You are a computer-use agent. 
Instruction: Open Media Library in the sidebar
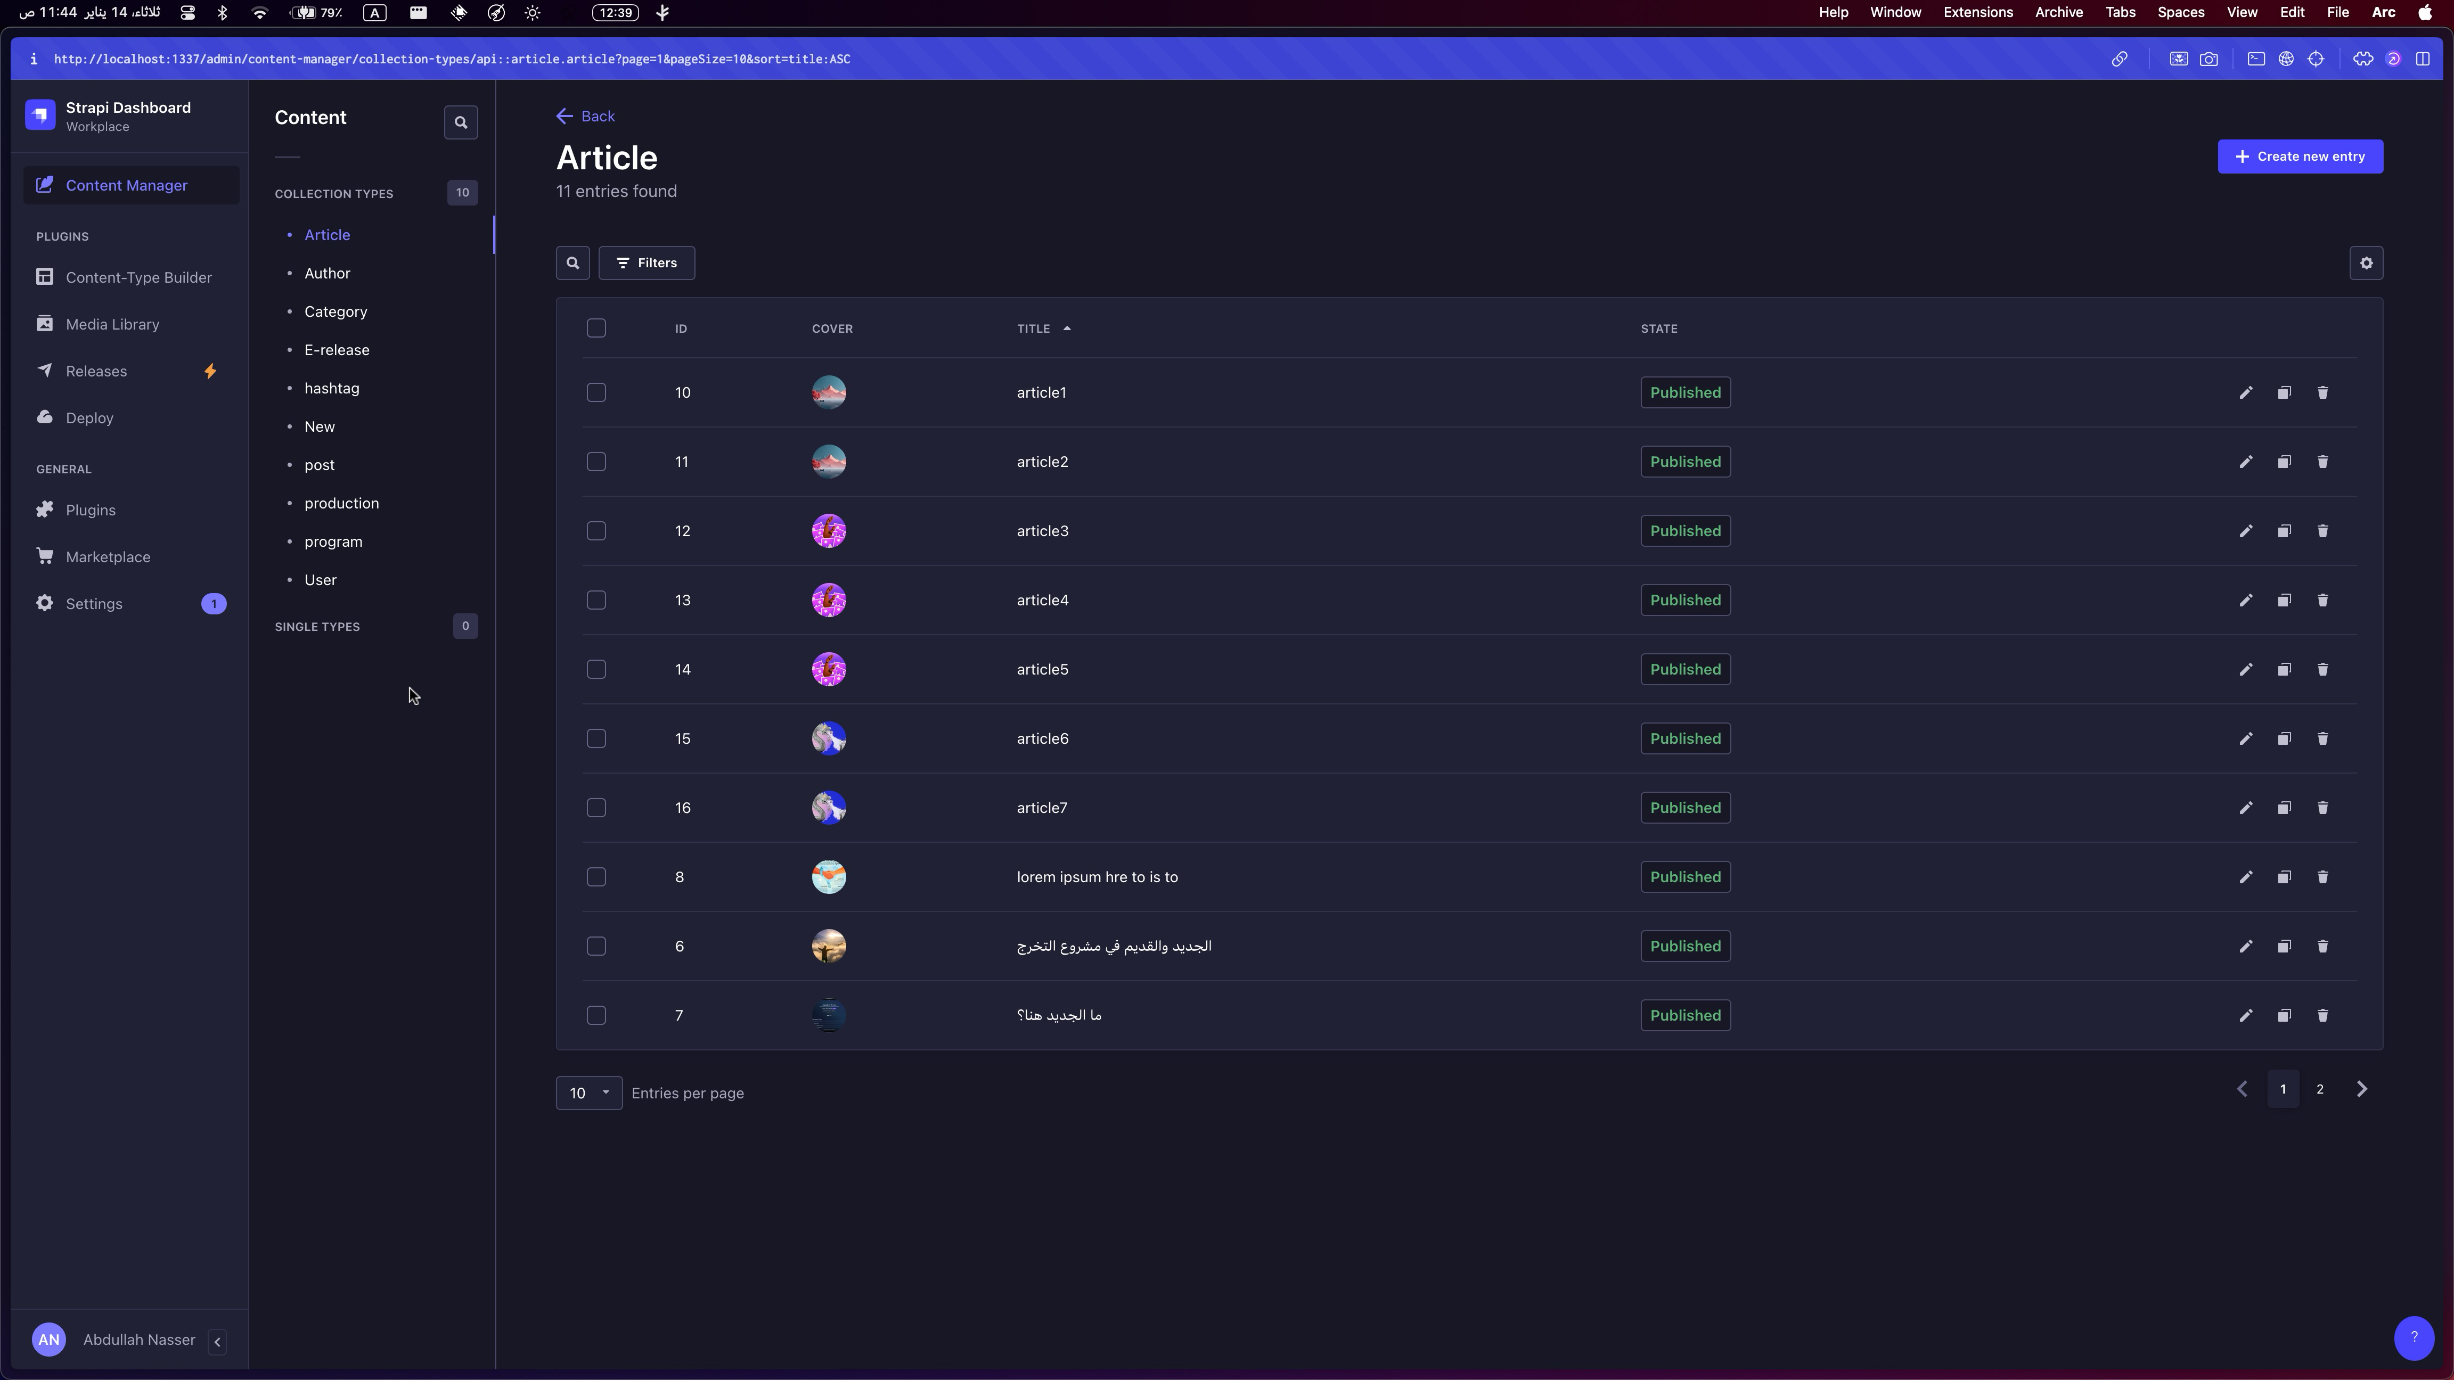[112, 324]
